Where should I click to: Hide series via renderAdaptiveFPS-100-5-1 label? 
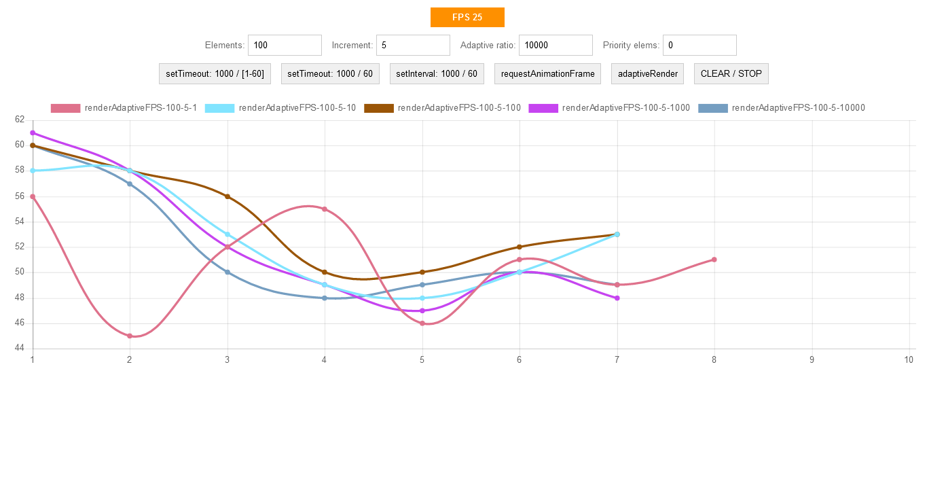141,108
